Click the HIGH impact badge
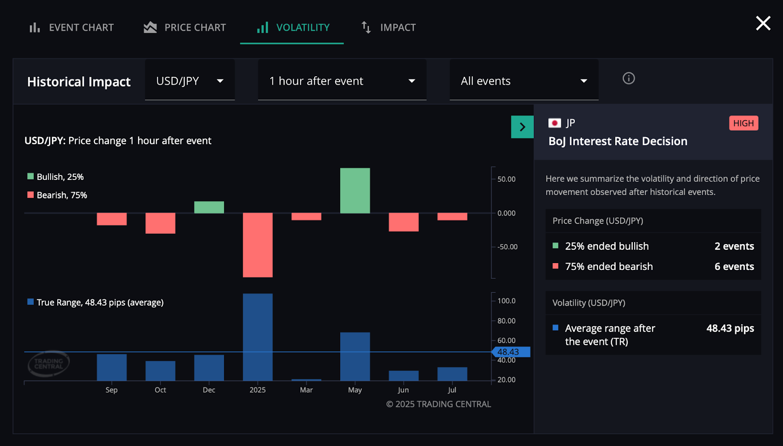 pyautogui.click(x=743, y=123)
